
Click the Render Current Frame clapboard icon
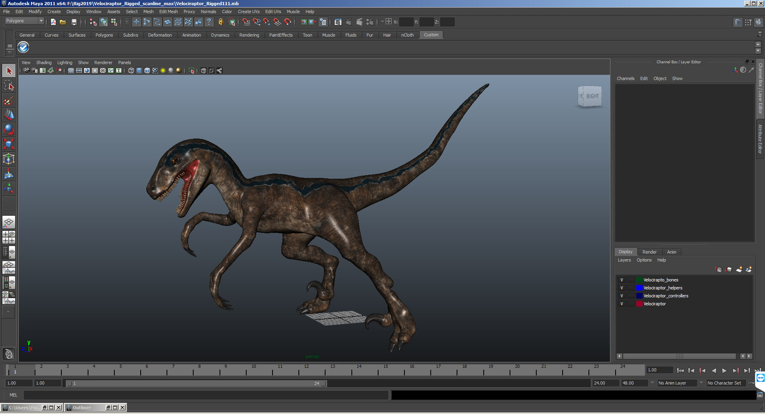click(349, 22)
